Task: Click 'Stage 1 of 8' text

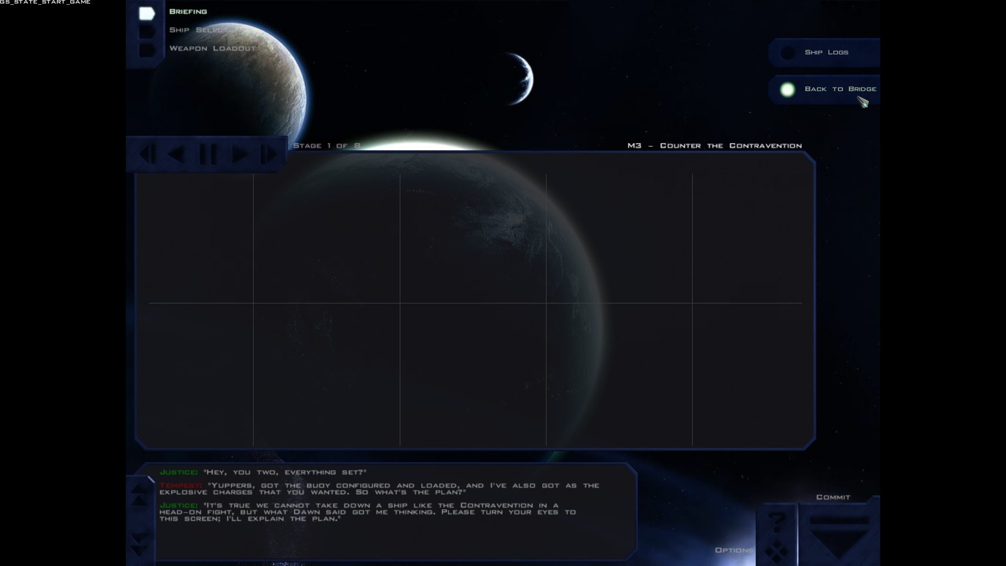Action: tap(326, 146)
